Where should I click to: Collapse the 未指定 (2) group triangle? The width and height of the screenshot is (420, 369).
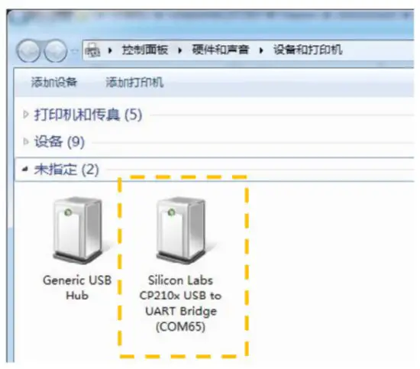(25, 169)
